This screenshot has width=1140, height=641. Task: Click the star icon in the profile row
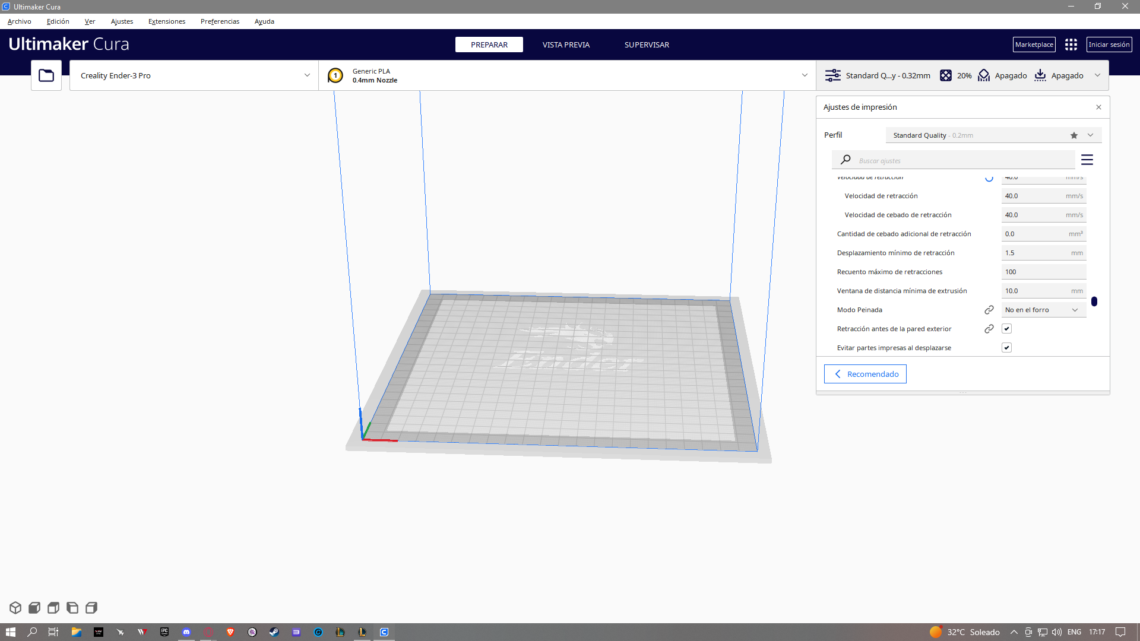(x=1074, y=135)
